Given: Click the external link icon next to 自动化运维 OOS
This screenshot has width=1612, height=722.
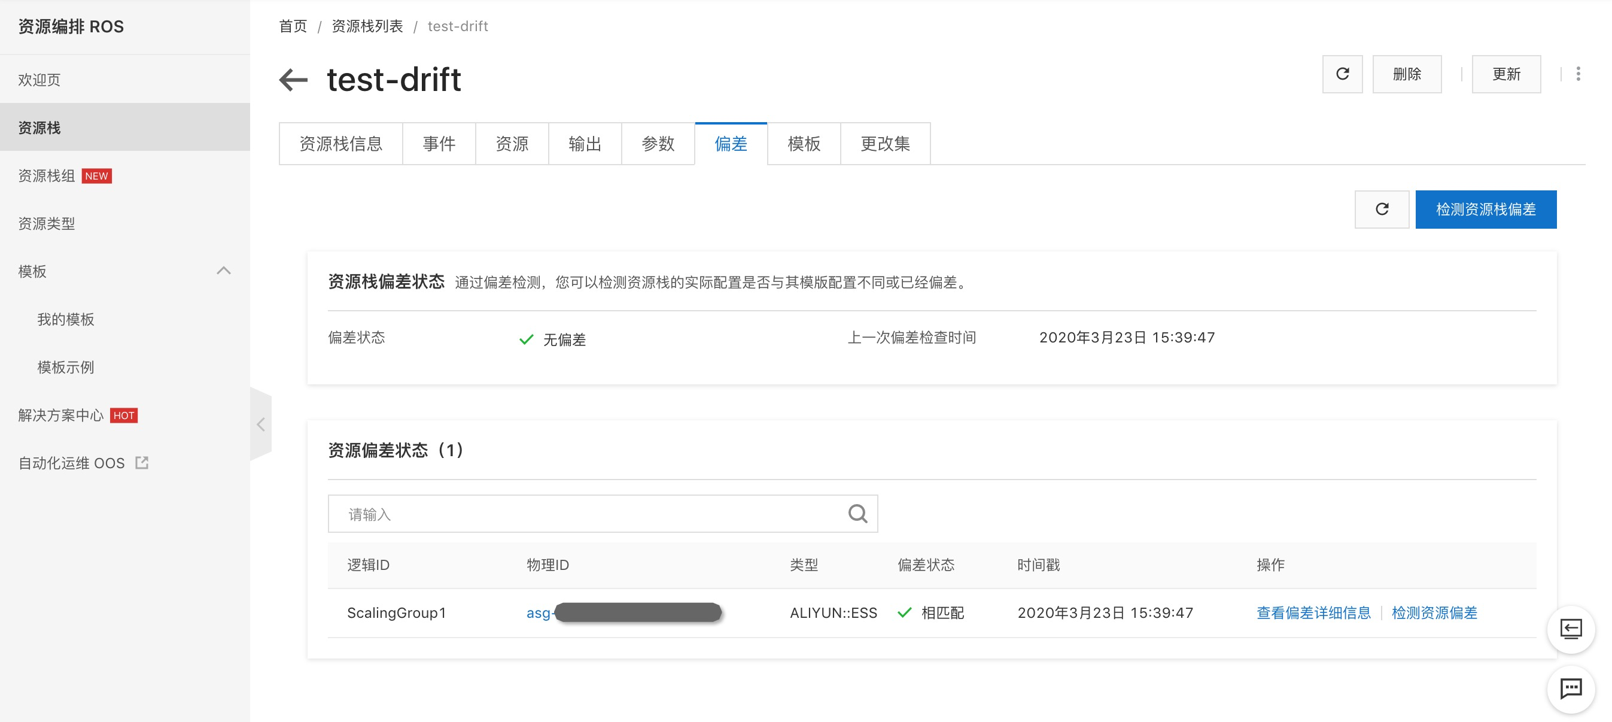Looking at the screenshot, I should (x=142, y=463).
